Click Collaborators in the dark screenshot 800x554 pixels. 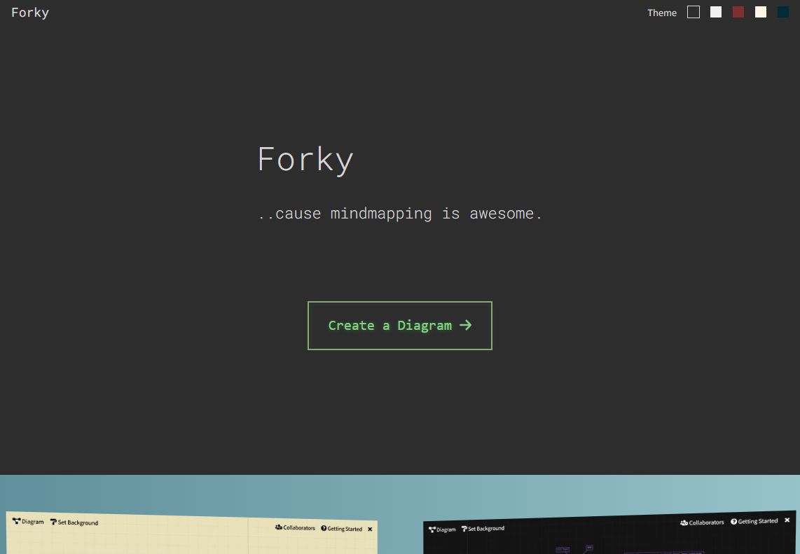coord(702,522)
